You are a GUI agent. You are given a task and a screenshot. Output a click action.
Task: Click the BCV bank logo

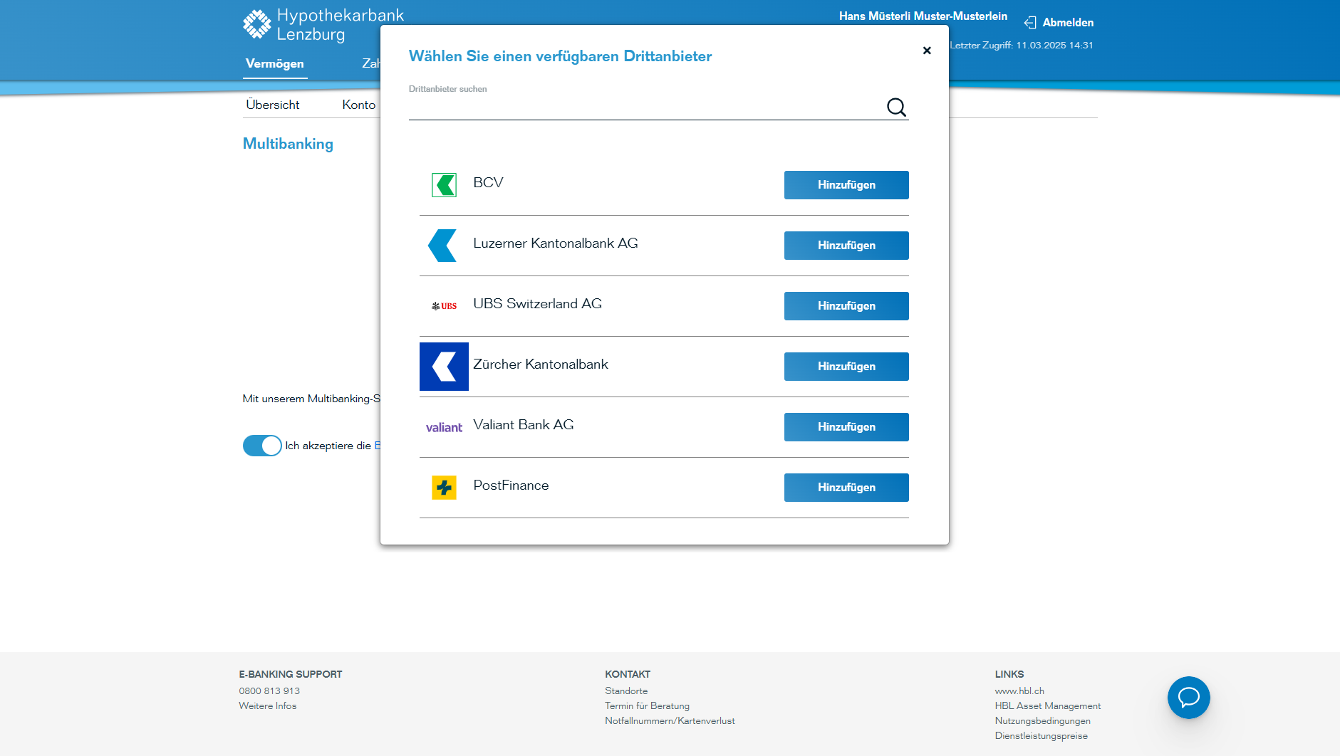tap(444, 185)
